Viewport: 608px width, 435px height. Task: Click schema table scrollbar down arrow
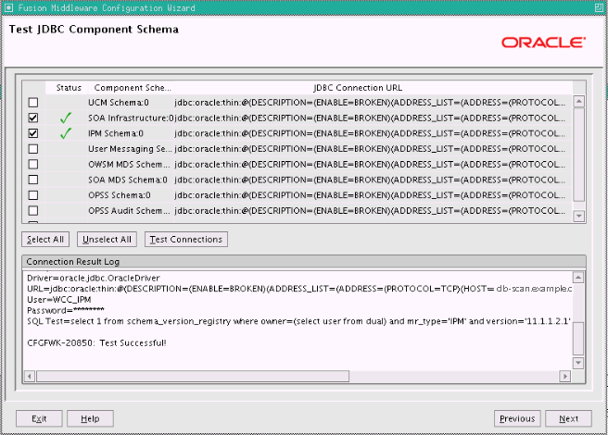click(x=579, y=216)
